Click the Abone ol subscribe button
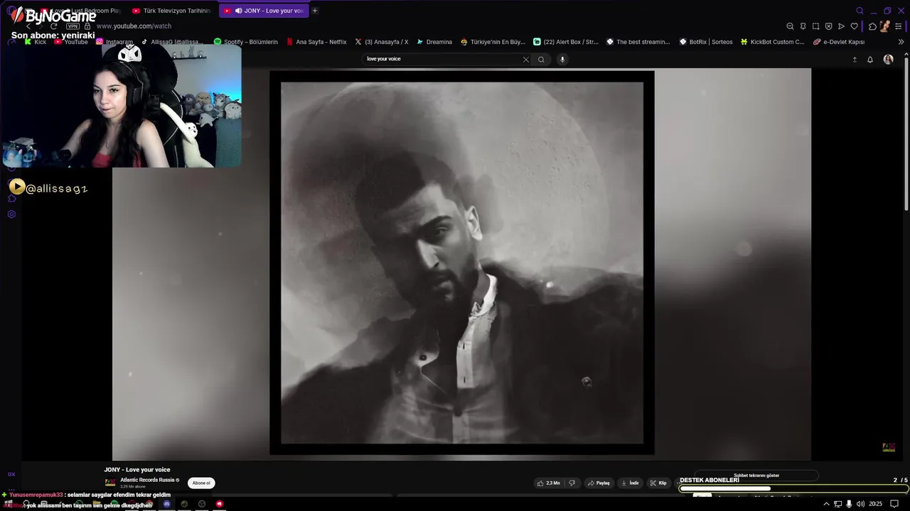 (201, 483)
